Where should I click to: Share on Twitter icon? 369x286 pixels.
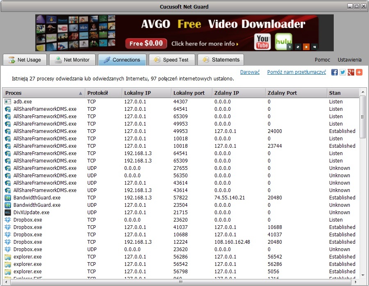coord(343,72)
